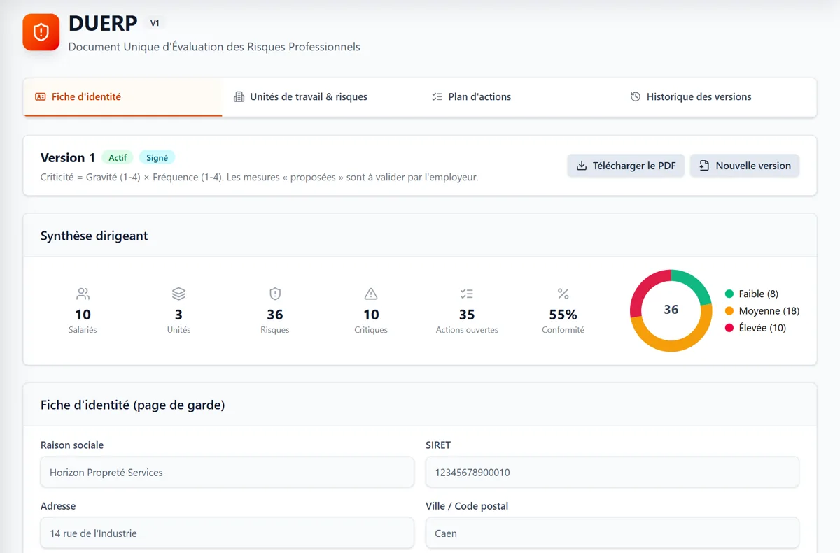Screen dimensions: 840x553
Task: Click the orange Moyenne legend dot
Action: tap(729, 311)
